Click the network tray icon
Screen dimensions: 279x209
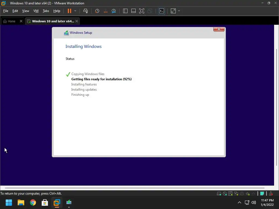247,202
